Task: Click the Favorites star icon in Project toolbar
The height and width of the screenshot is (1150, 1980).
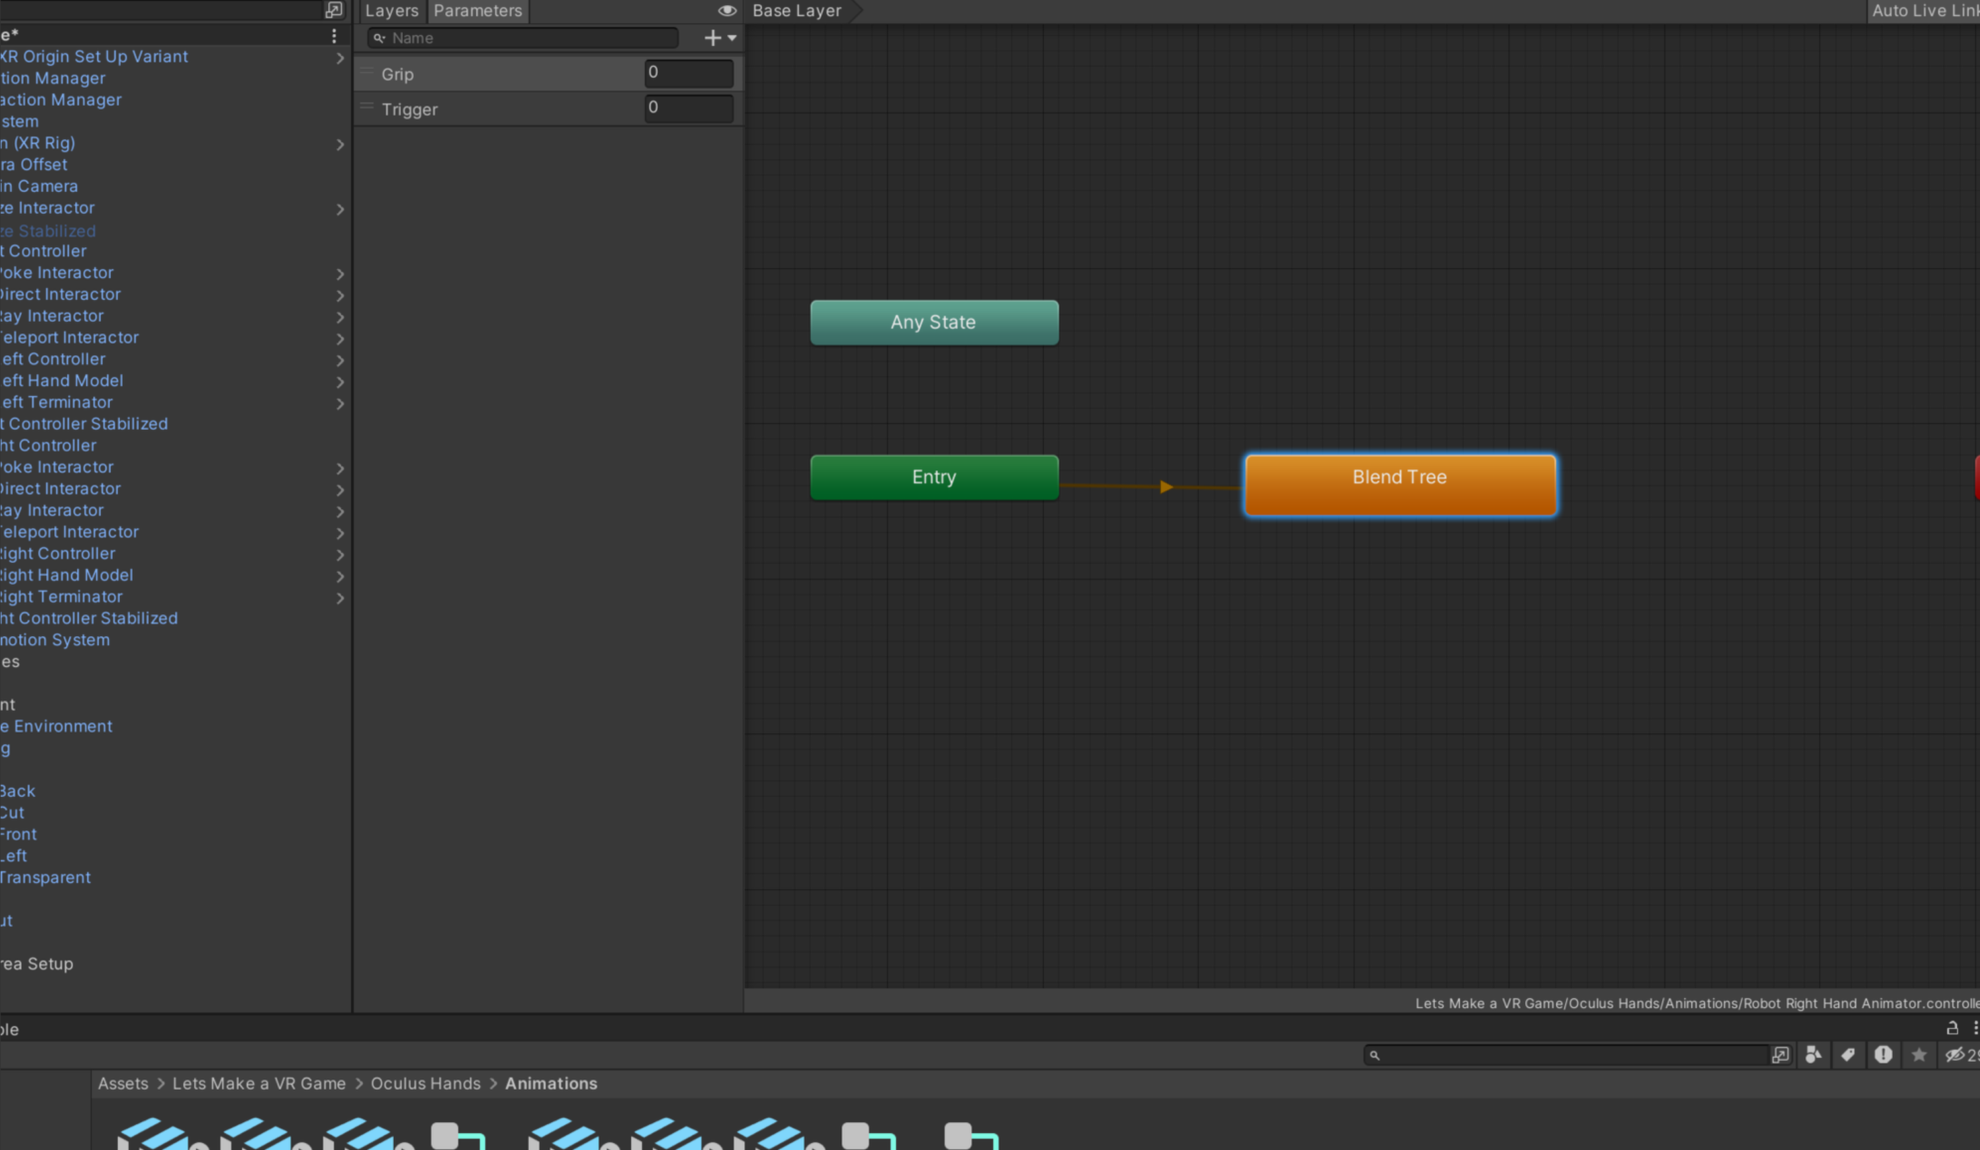Action: point(1918,1055)
